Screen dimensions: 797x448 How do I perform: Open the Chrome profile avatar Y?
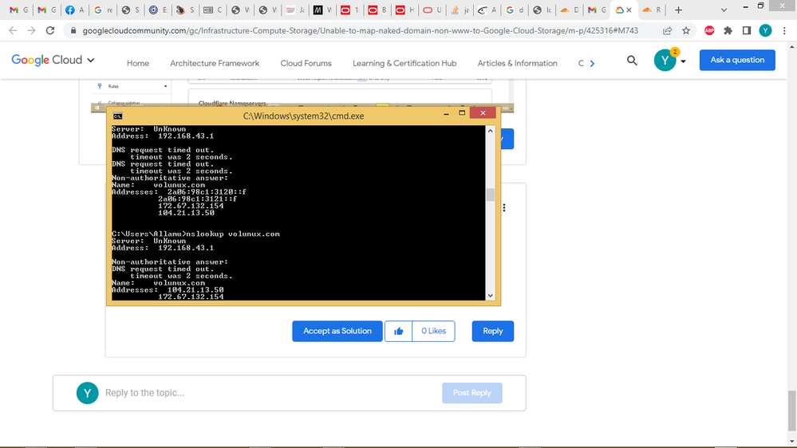tap(765, 30)
